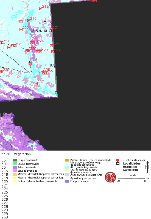
Task: Click hot spot marker 215
Action: pyautogui.click(x=41, y=8)
